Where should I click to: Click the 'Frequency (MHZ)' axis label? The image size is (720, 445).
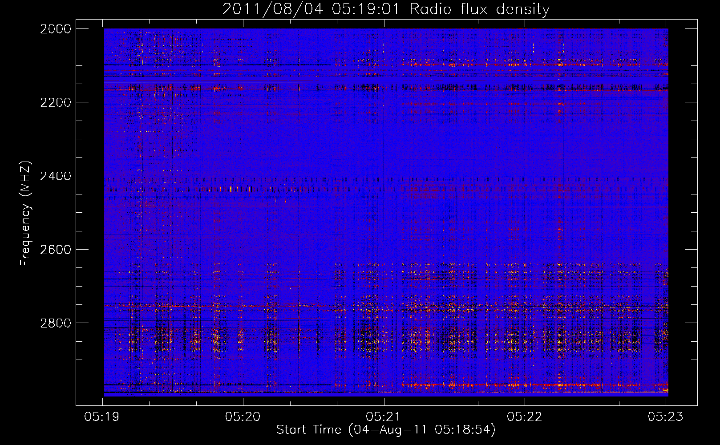coord(25,214)
